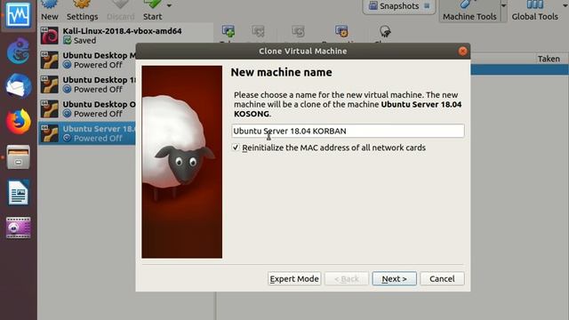This screenshot has width=569, height=320.
Task: Toggle Reinitialize the MAC address checkbox
Action: tap(236, 148)
